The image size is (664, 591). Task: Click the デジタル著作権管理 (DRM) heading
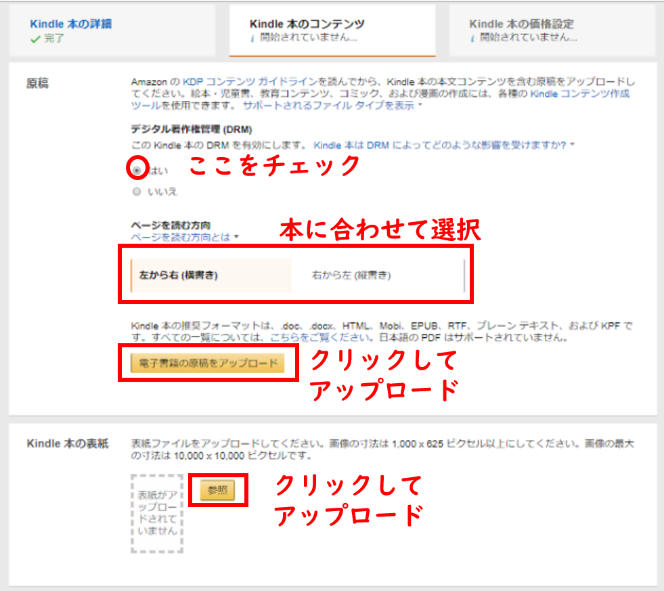point(192,129)
